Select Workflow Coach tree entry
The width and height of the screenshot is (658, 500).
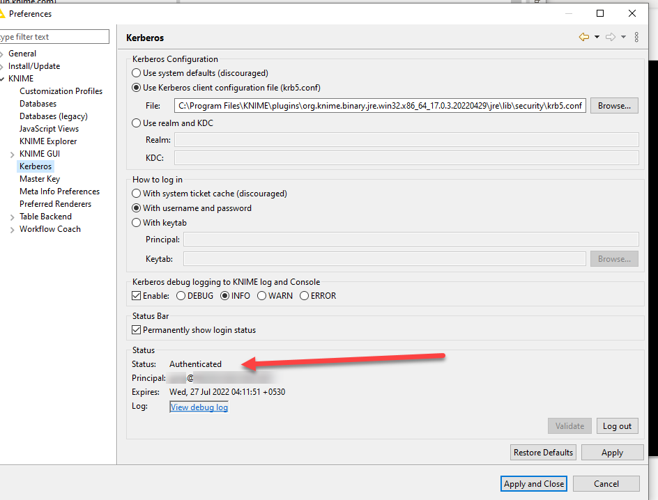(x=50, y=229)
